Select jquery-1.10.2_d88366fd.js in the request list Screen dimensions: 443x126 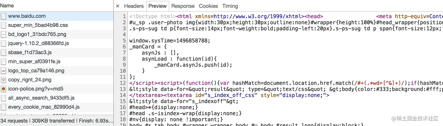(x=57, y=43)
